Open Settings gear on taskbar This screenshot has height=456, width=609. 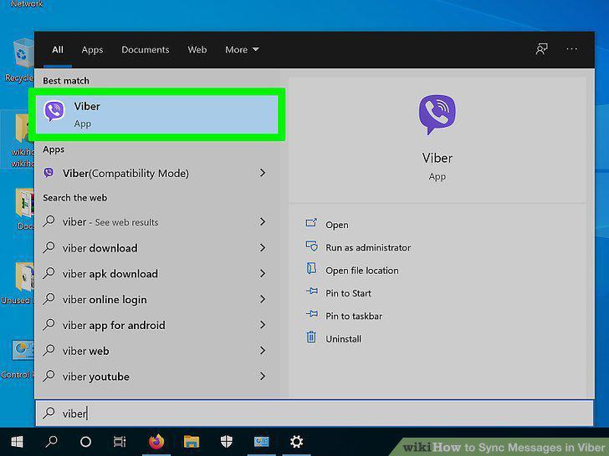pyautogui.click(x=296, y=442)
